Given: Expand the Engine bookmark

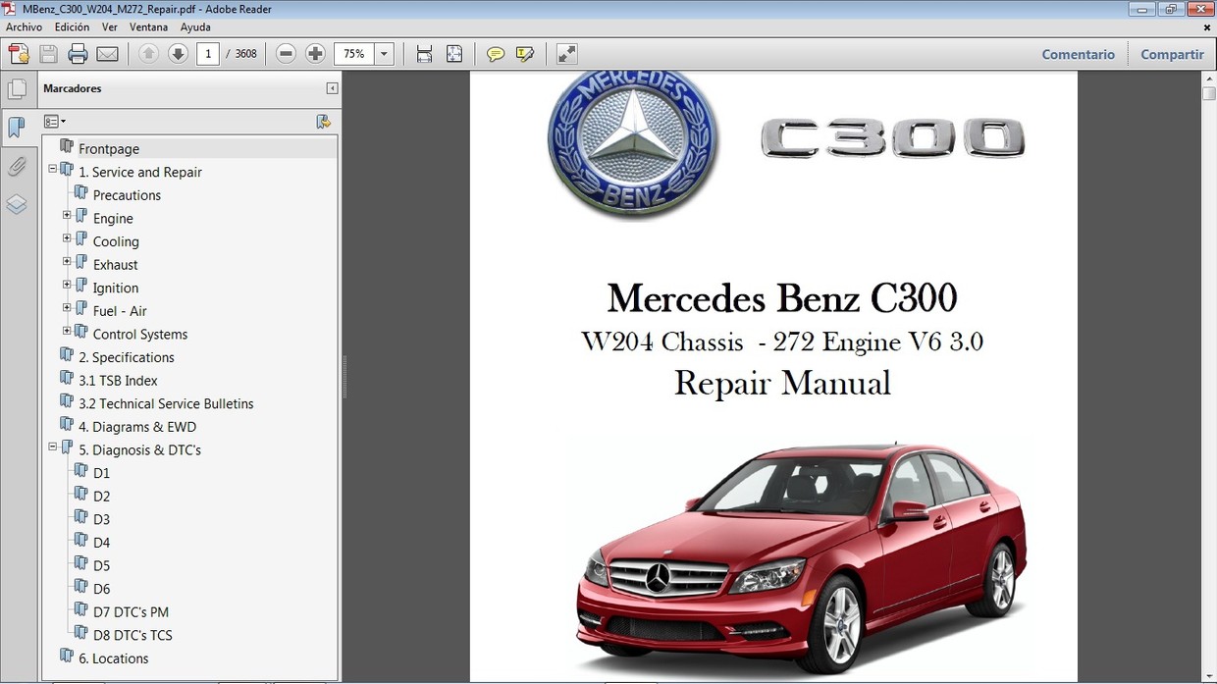Looking at the screenshot, I should pyautogui.click(x=67, y=215).
